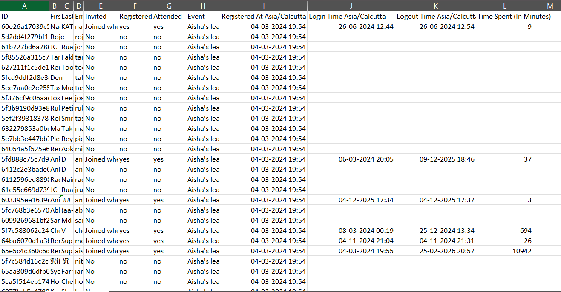The width and height of the screenshot is (561, 292).
Task: Click the Time Spent column header L
Action: pyautogui.click(x=504, y=6)
